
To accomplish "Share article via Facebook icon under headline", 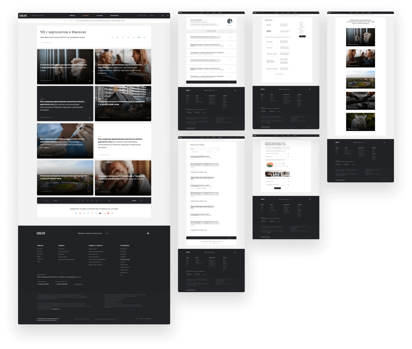I will (112, 37).
